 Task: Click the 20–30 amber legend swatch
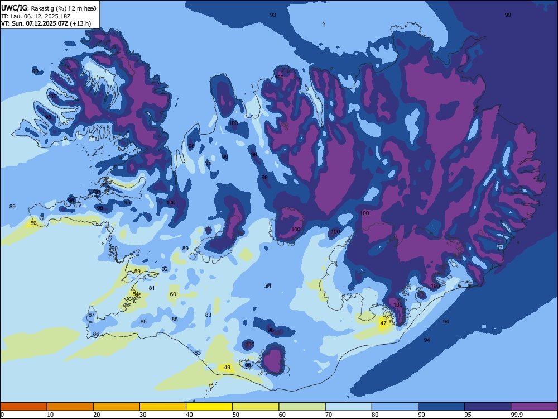(117, 407)
